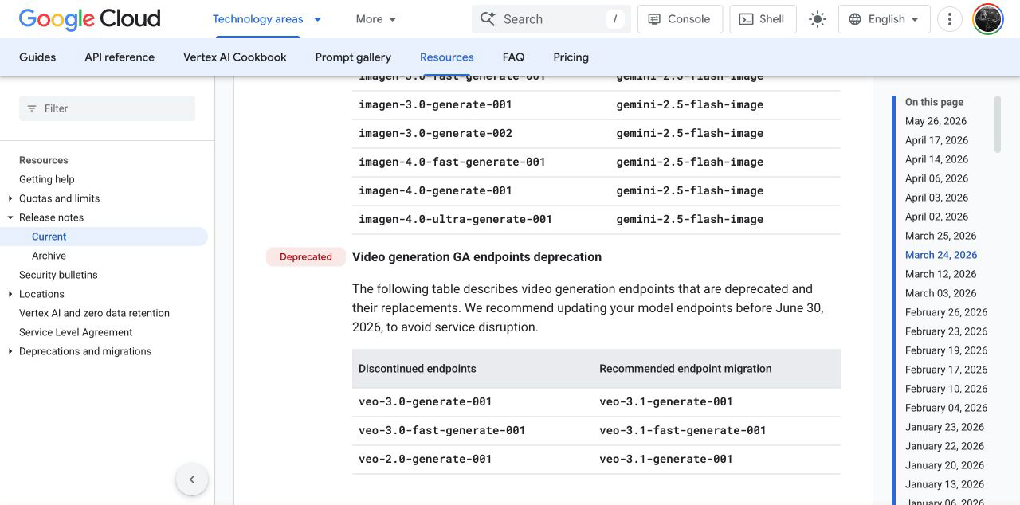Image resolution: width=1020 pixels, height=505 pixels.
Task: Jump to April 14, 2026 notes
Action: tap(937, 159)
